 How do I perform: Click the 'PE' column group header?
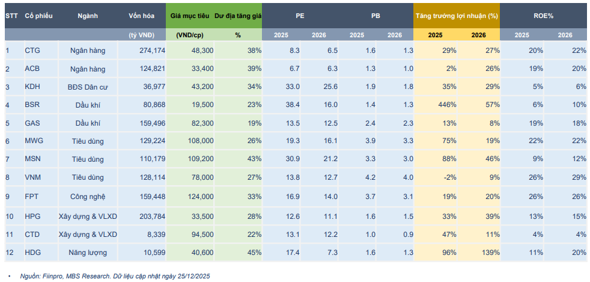(300, 16)
